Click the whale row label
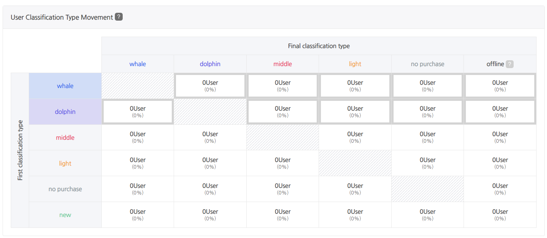Image resolution: width=547 pixels, height=238 pixels. point(65,86)
